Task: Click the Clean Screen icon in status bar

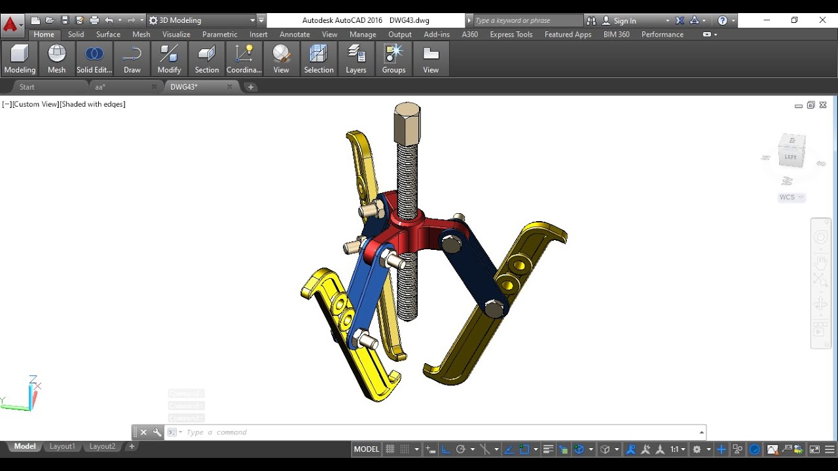Action: 814,449
